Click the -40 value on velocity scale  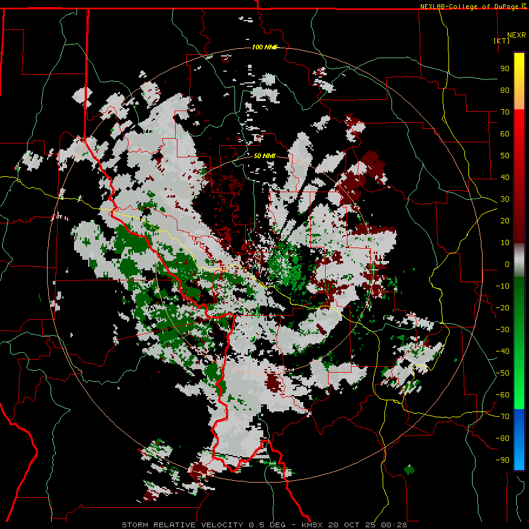point(503,351)
